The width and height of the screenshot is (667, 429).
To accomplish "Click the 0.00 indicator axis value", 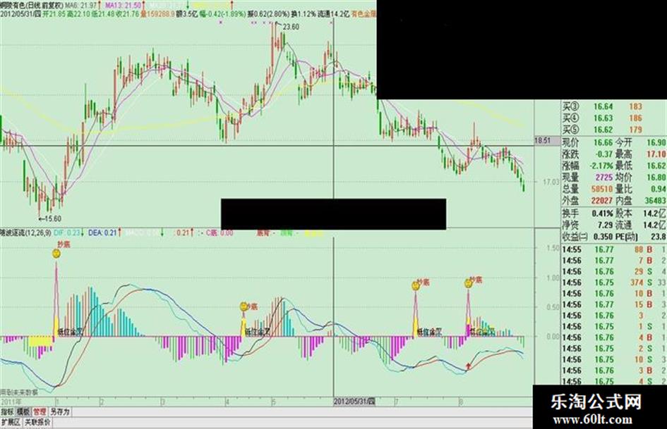I will pos(553,337).
